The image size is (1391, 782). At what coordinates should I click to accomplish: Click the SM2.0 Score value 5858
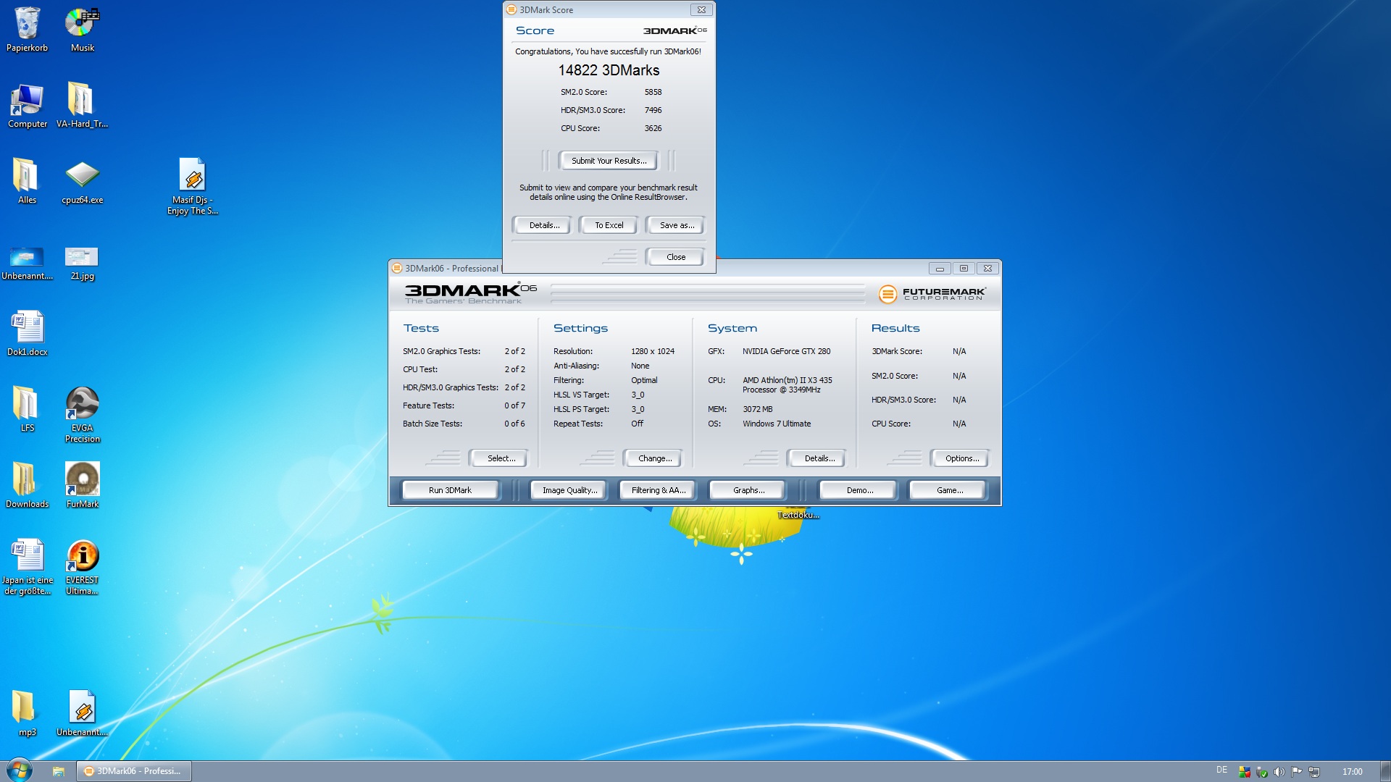point(653,92)
